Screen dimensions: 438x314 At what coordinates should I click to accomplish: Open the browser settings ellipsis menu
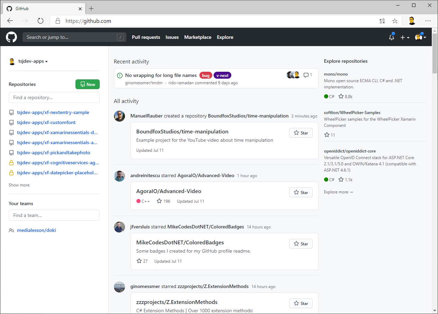click(x=428, y=21)
